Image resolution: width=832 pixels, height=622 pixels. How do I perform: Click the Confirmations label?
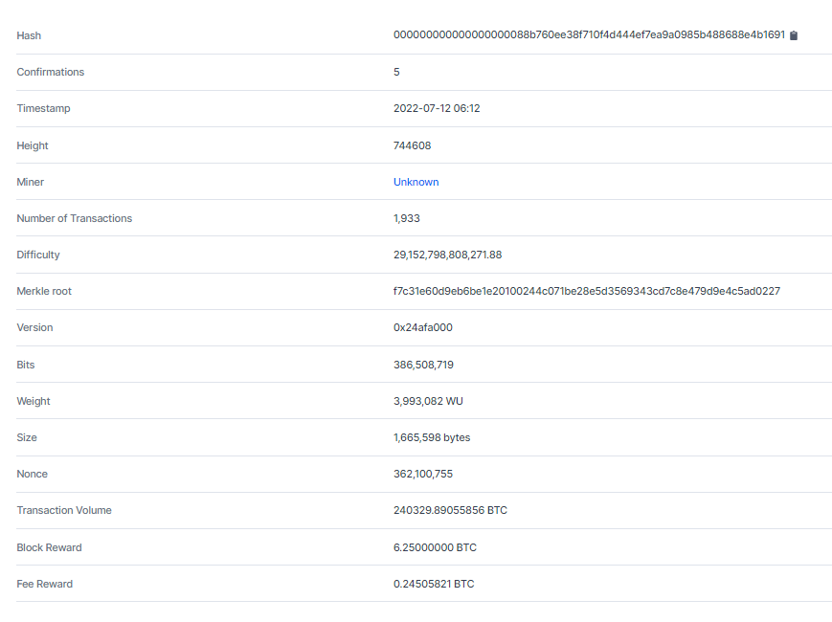(x=51, y=72)
